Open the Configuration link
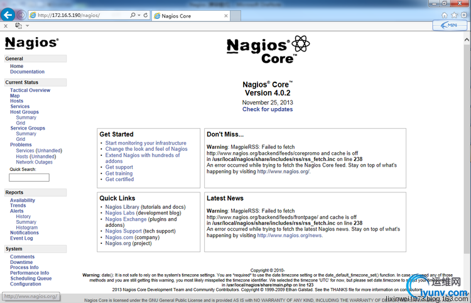Image resolution: width=471 pixels, height=303 pixels. tap(26, 284)
